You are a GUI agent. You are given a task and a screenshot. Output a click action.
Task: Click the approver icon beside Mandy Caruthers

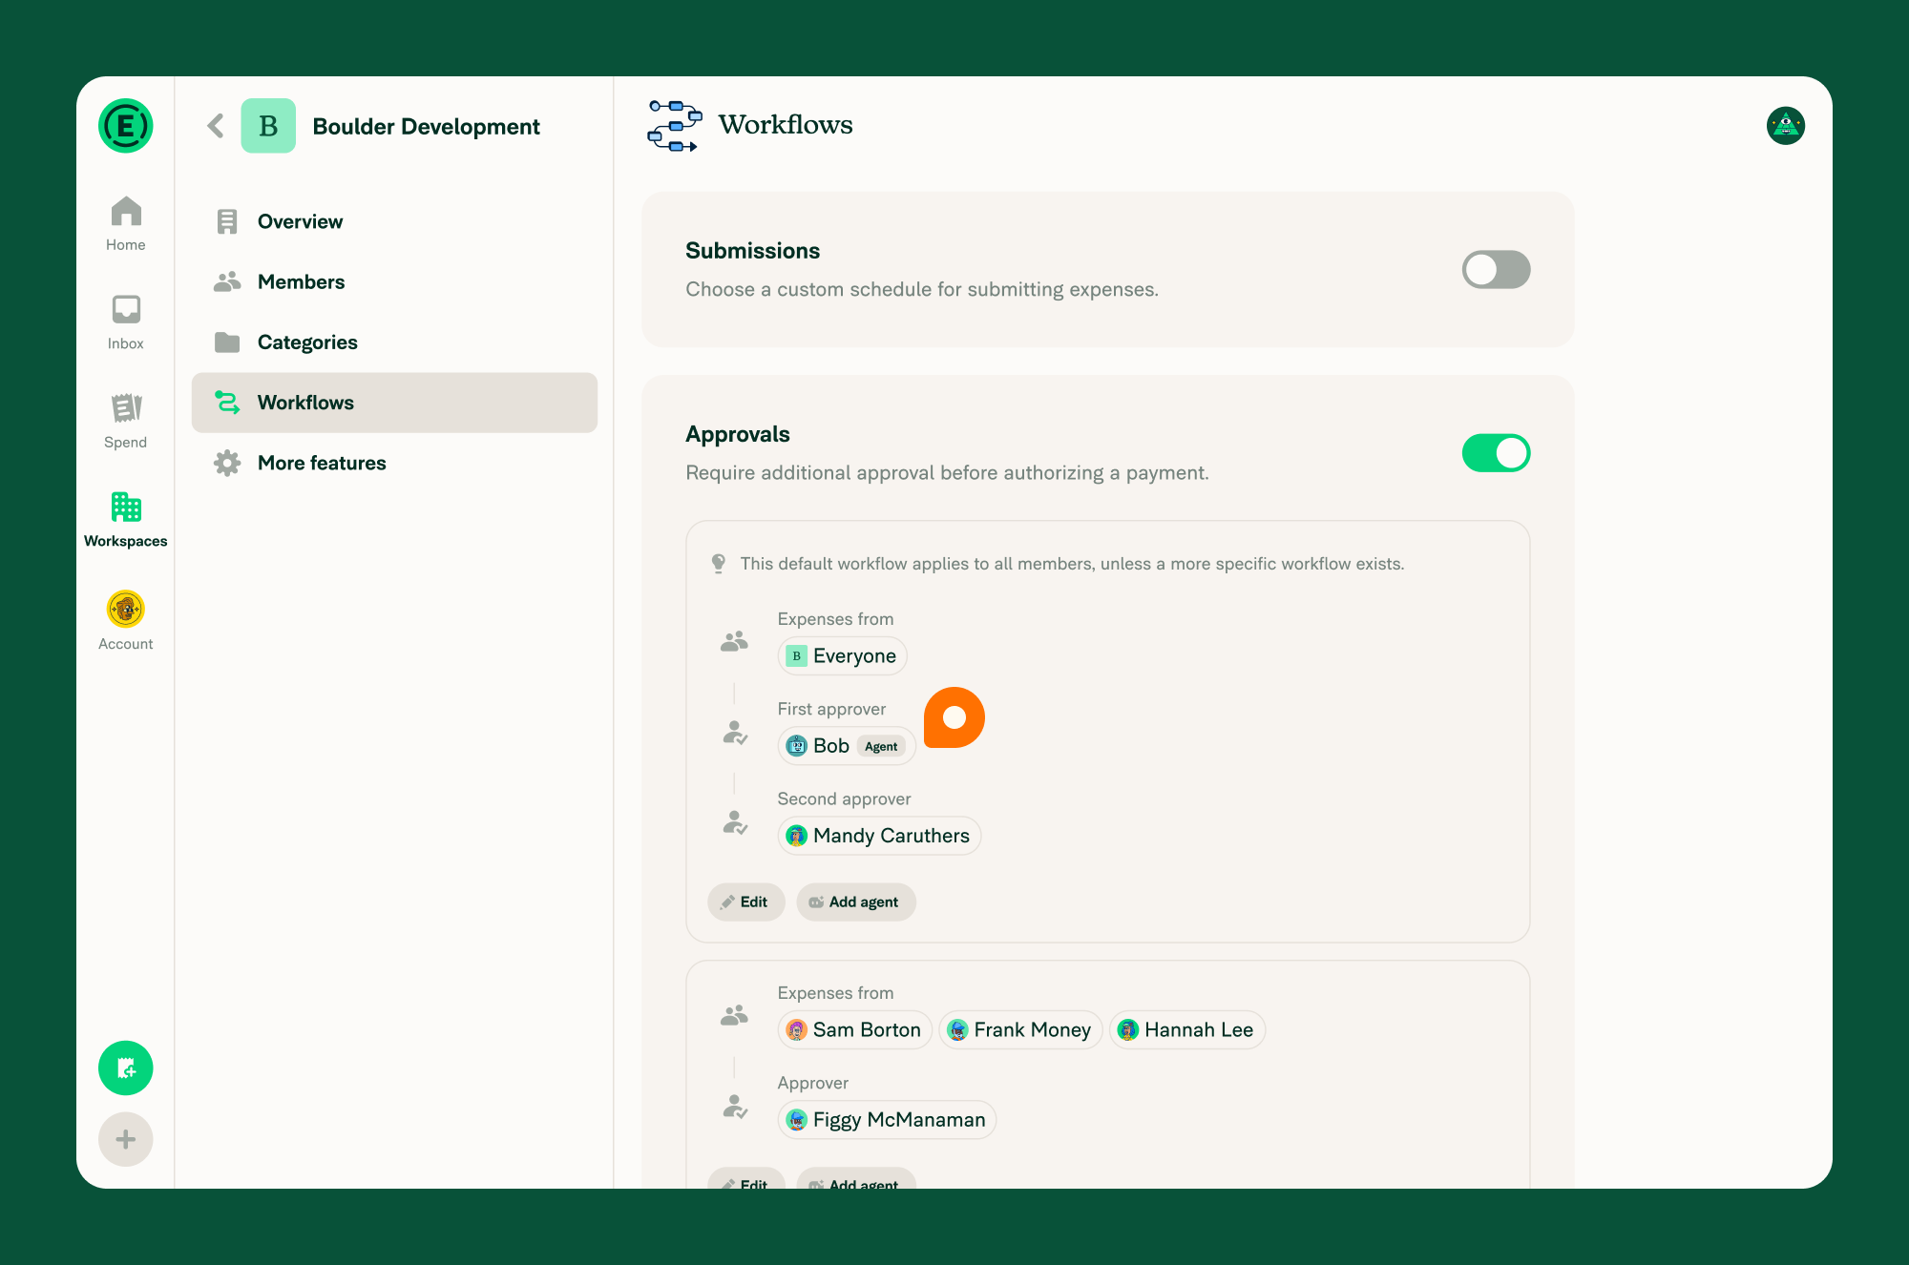(x=735, y=822)
